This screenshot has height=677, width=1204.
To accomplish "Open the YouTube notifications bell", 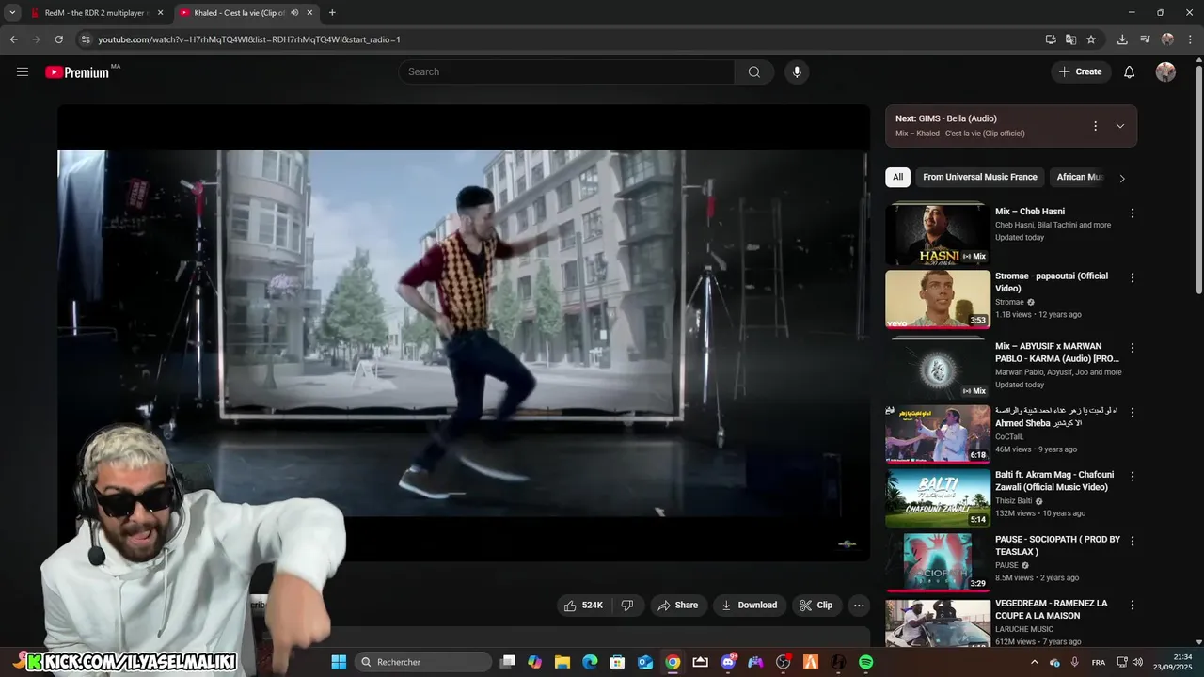I will tap(1130, 71).
